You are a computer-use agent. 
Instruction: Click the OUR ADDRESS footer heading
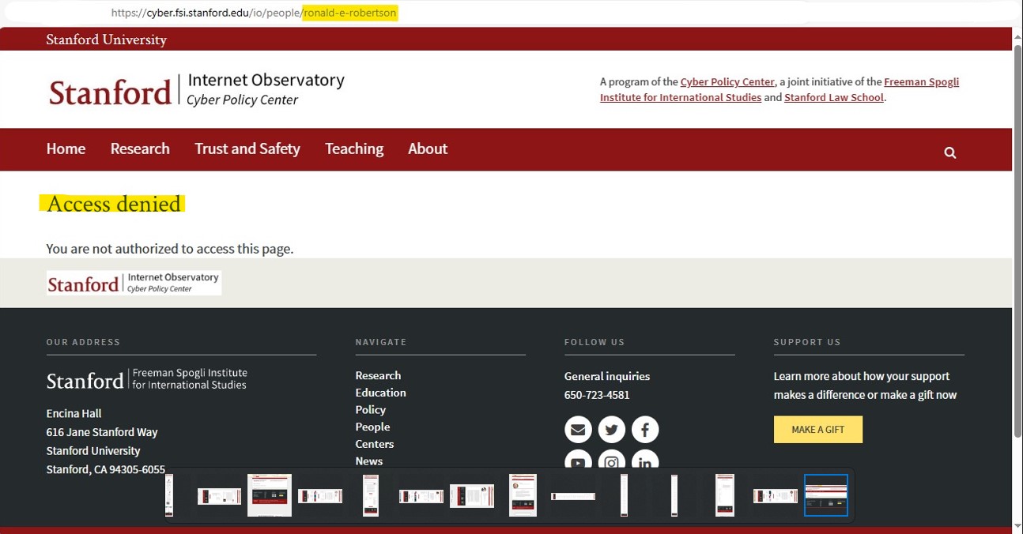(83, 342)
